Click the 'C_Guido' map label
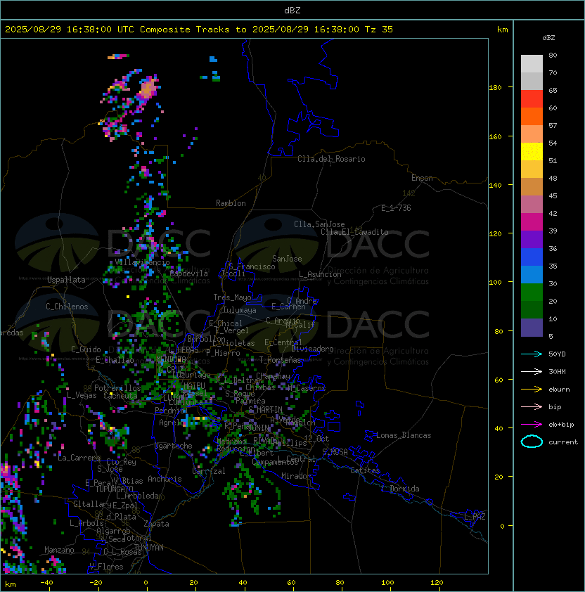 [x=86, y=349]
